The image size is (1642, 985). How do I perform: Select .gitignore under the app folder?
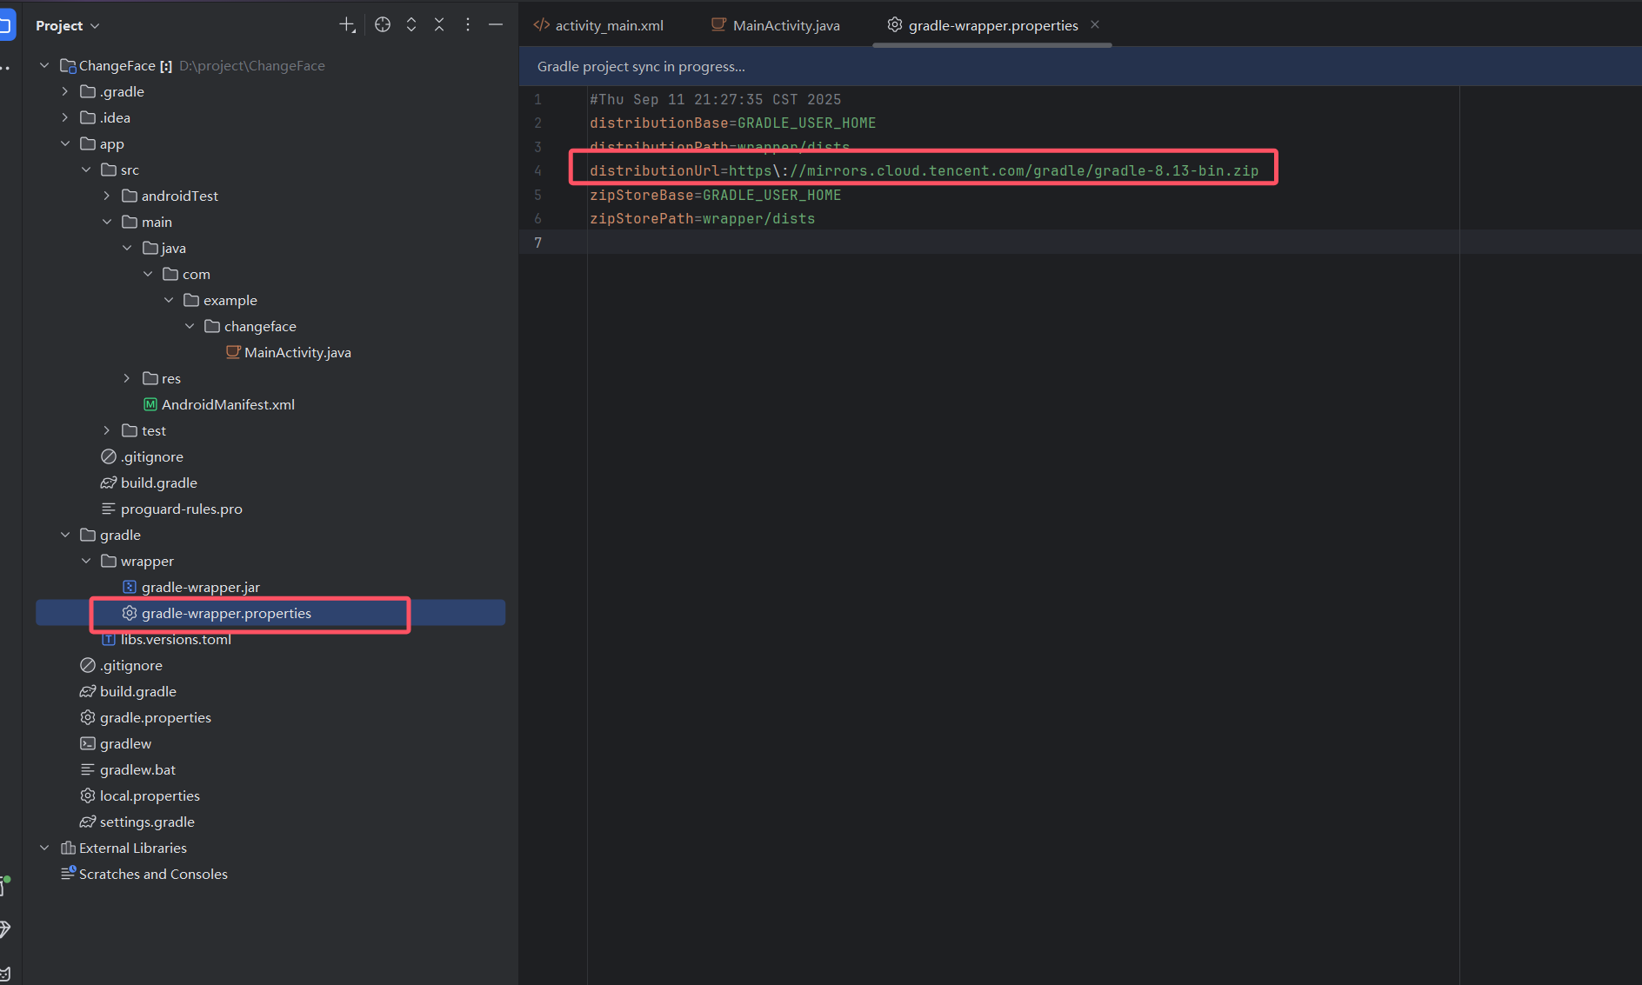pos(152,456)
